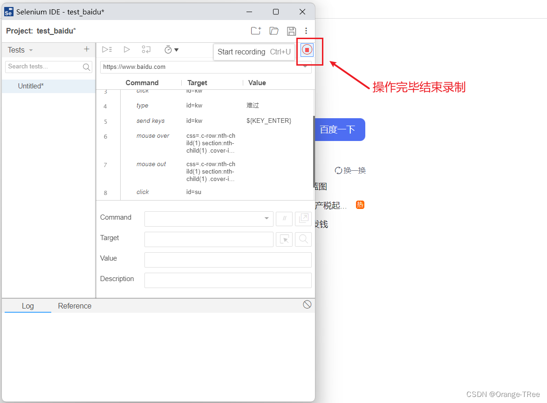Click value cell ${KEY_ENTER}
Image resolution: width=547 pixels, height=403 pixels.
[269, 121]
